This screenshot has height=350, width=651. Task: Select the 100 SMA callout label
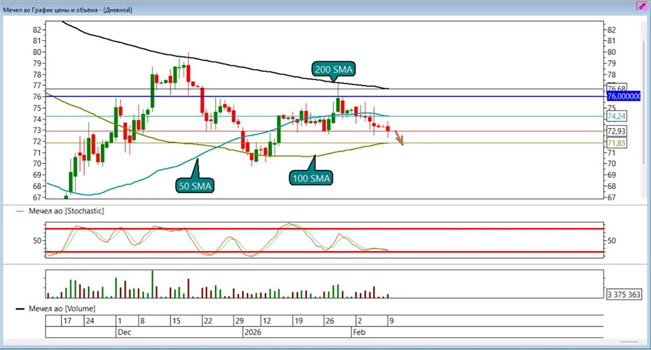coord(311,178)
